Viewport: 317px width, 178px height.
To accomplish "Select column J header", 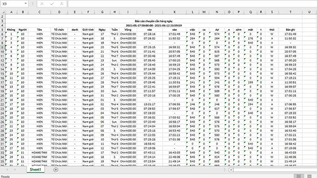I will [150, 11].
